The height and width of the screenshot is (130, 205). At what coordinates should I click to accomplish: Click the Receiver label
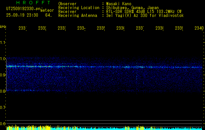pos(67,12)
